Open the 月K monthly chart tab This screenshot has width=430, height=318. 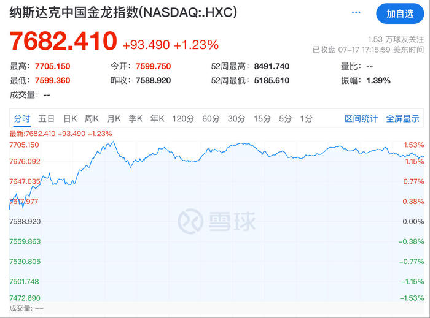click(114, 119)
